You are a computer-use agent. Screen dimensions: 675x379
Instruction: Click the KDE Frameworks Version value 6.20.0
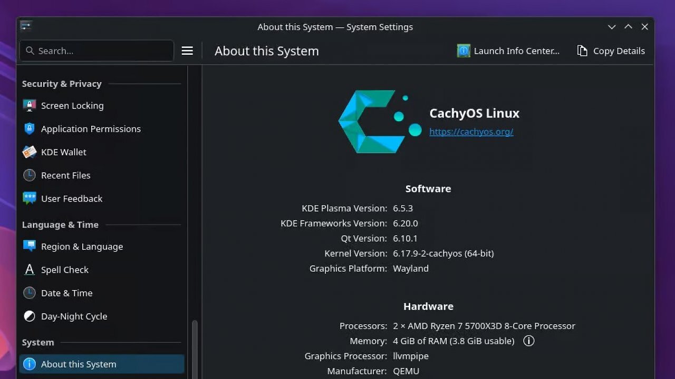pos(406,223)
